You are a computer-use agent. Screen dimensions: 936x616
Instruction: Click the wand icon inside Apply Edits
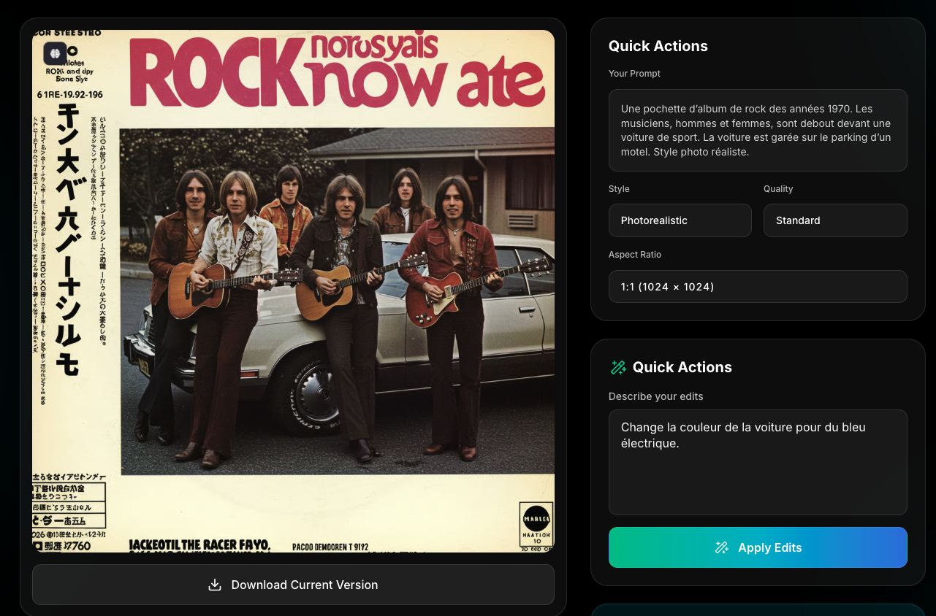pyautogui.click(x=722, y=547)
